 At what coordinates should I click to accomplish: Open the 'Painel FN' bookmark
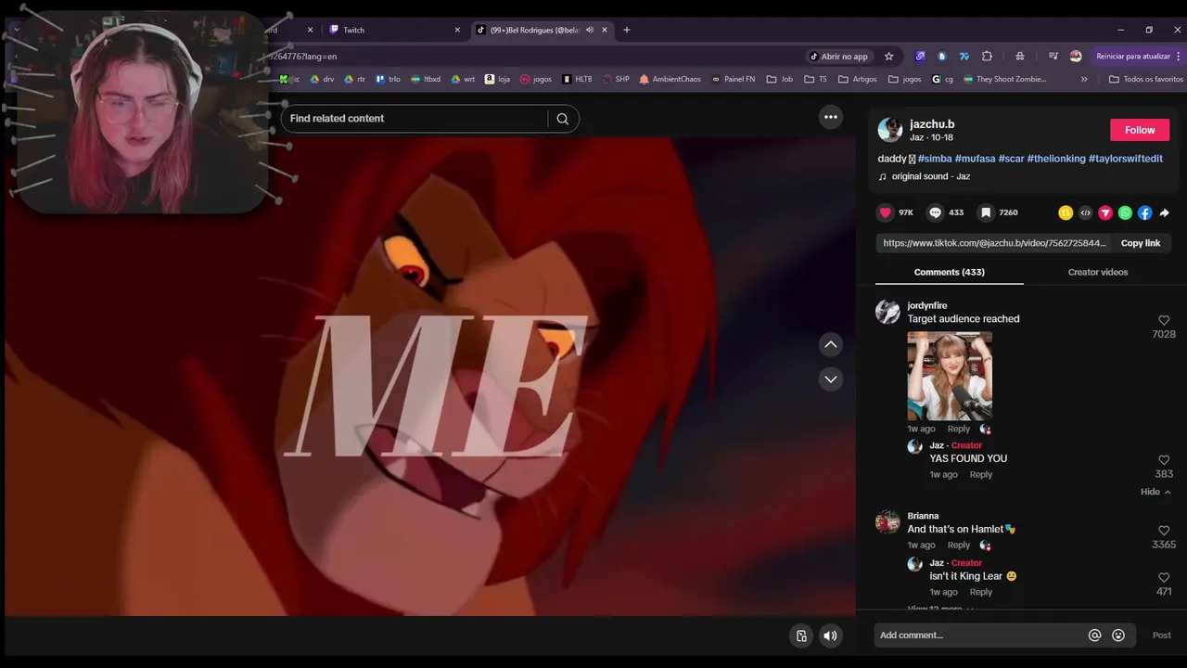734,79
